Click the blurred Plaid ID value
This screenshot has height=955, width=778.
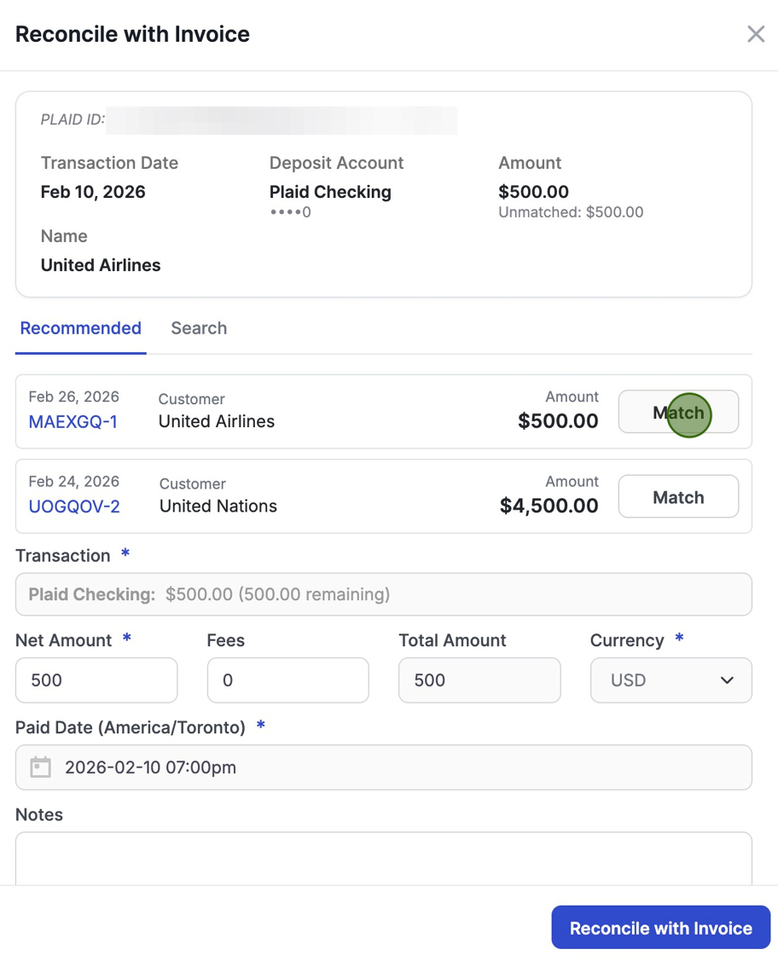(282, 120)
